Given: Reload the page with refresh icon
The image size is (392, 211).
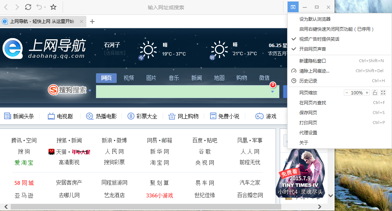Looking at the screenshot, I should click(x=28, y=7).
